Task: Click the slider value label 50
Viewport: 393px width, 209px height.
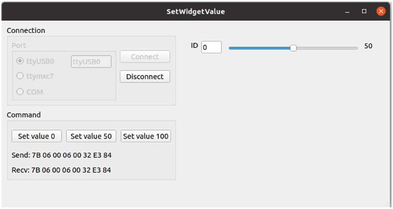Action: [368, 46]
